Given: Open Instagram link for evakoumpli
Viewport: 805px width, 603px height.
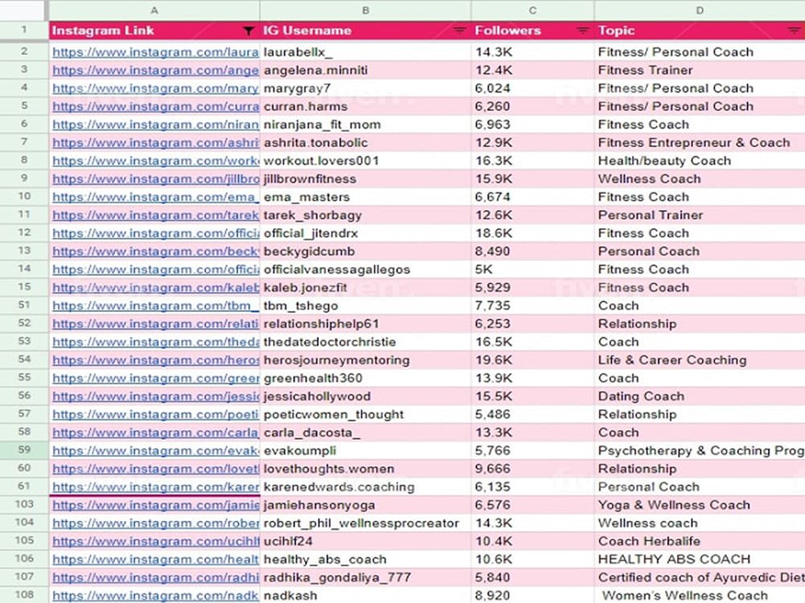Looking at the screenshot, I should tap(155, 451).
